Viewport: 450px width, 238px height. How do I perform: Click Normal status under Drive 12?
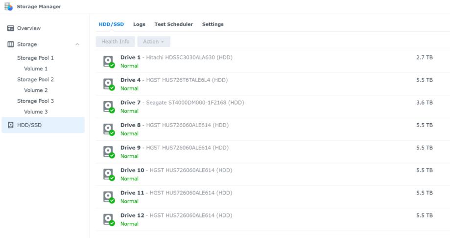click(129, 224)
